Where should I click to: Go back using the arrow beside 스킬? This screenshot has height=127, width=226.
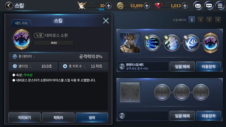pos(9,5)
